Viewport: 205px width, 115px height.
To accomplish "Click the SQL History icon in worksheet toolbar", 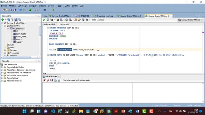I will click(83, 20).
